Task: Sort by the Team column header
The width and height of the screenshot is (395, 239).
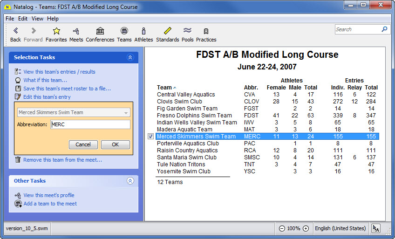Action: [x=164, y=88]
